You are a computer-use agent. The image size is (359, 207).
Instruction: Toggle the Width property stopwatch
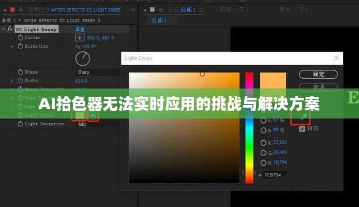21,81
